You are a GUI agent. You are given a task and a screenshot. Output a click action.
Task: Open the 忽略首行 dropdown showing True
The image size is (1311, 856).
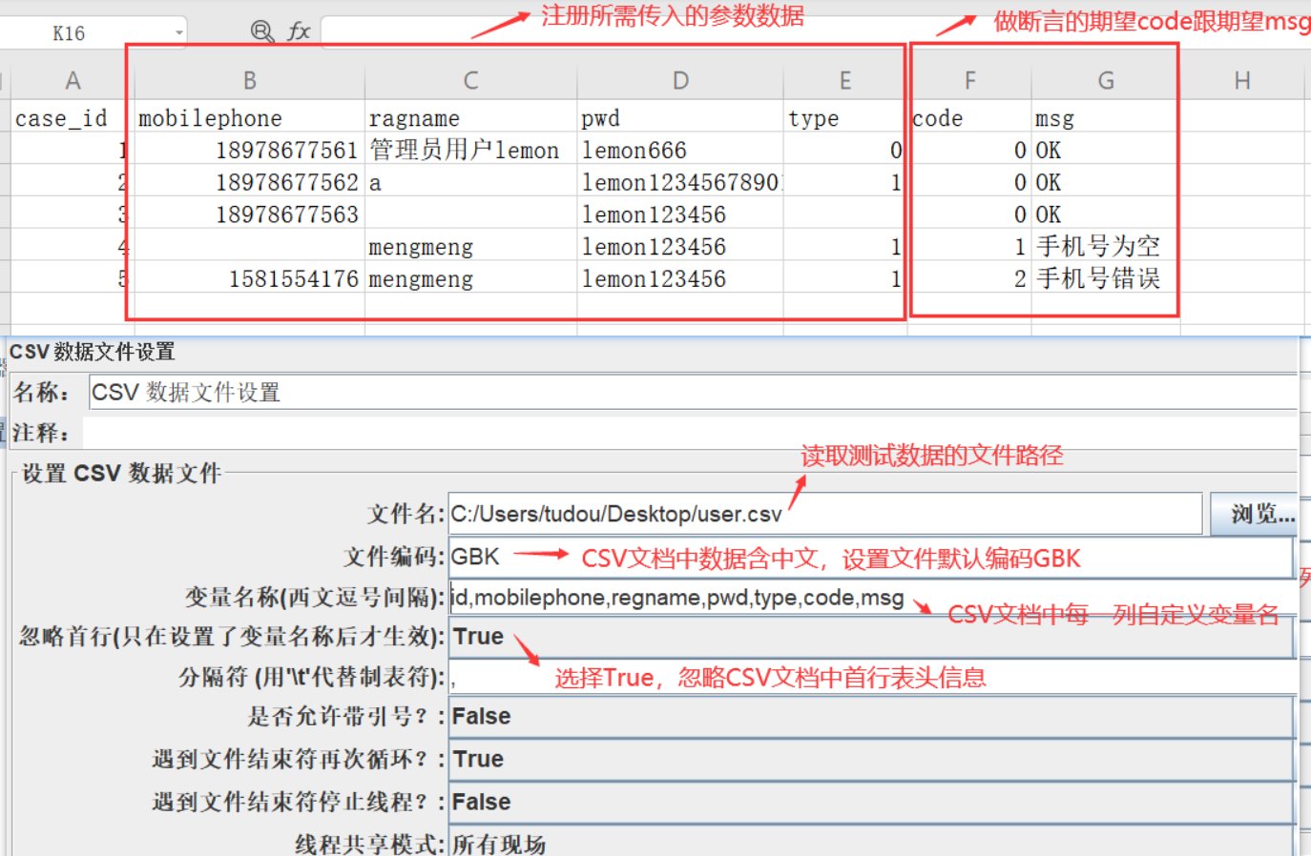(x=870, y=637)
